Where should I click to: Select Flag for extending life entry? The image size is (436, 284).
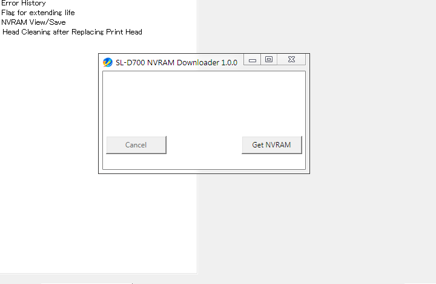tap(38, 13)
